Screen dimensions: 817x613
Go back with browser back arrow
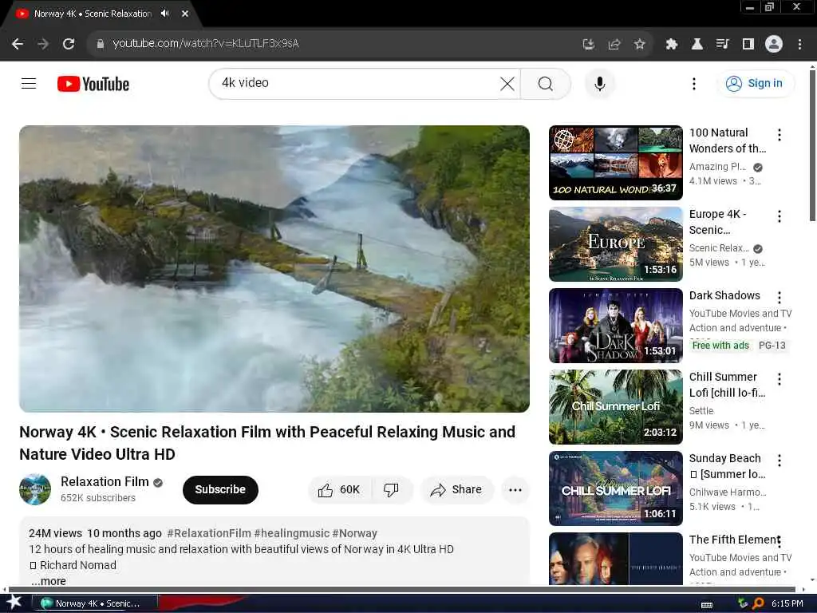tap(18, 44)
